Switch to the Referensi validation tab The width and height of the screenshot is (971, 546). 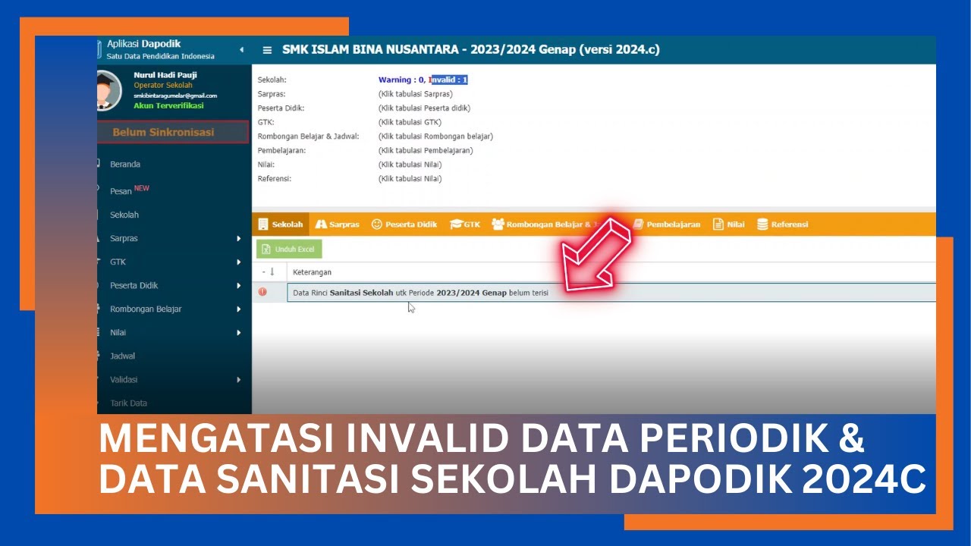click(782, 224)
